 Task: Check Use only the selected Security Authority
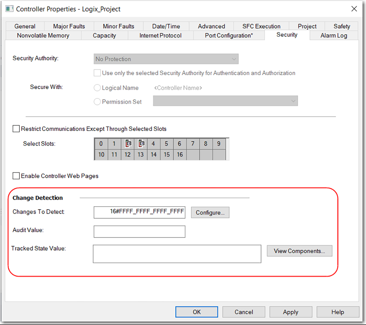[97, 73]
